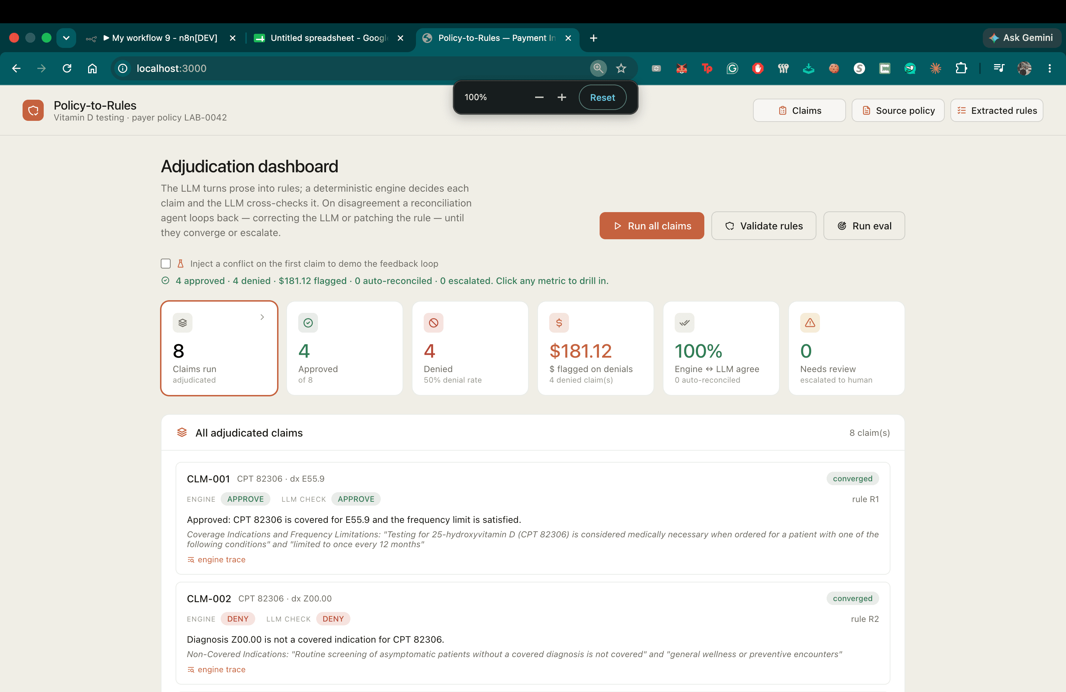Viewport: 1066px width, 692px height.
Task: Open the Grammarly extension icon
Action: click(732, 68)
